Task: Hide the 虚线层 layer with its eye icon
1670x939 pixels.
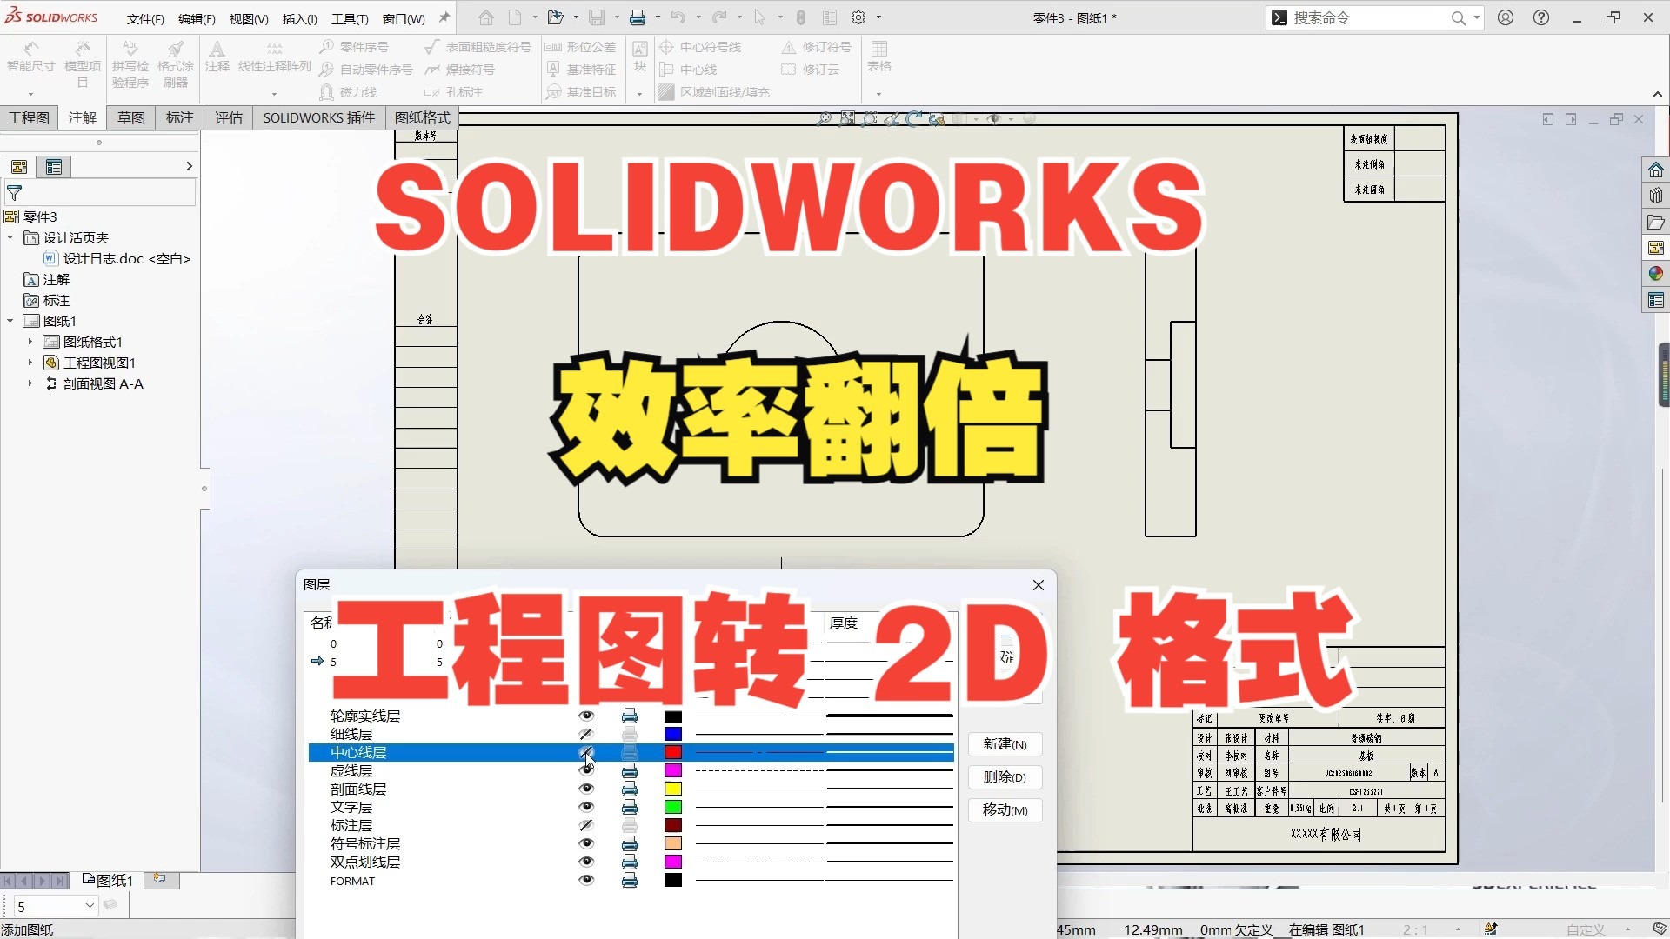Action: coord(587,770)
